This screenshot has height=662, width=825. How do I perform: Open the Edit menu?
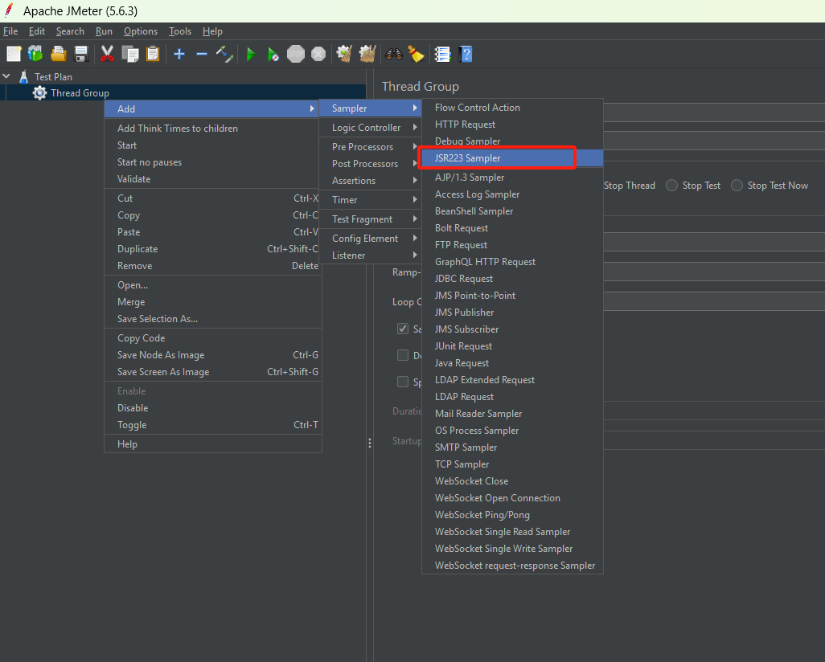point(37,31)
